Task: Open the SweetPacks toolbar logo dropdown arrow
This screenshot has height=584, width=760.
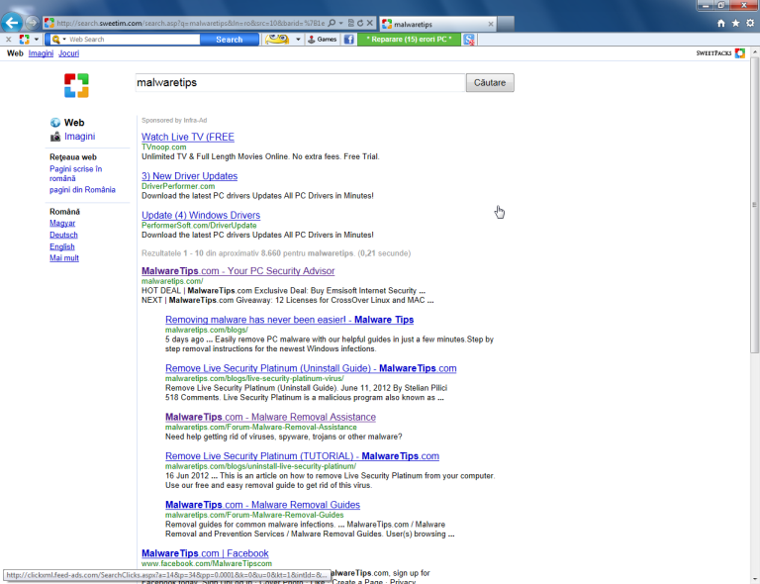Action: coord(37,40)
